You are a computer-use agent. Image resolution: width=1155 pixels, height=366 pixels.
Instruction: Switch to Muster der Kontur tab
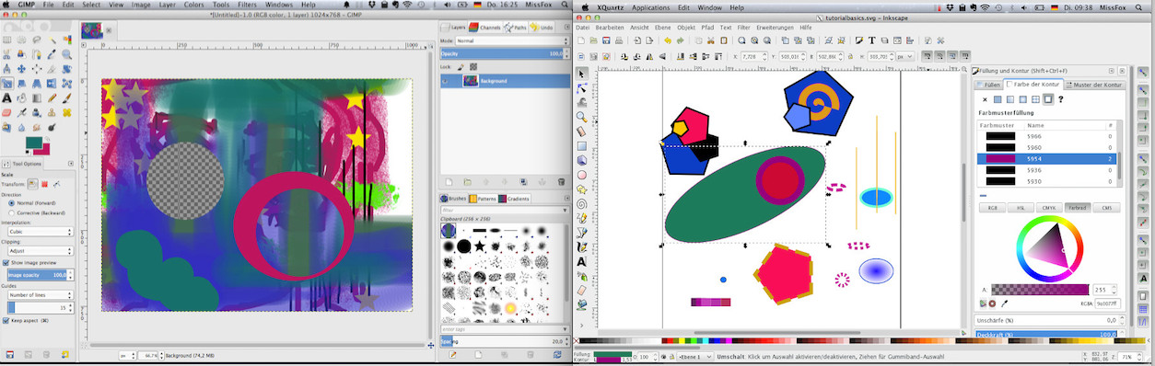click(1094, 85)
